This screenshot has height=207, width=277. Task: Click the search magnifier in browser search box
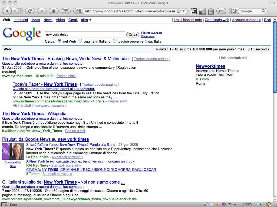(x=263, y=11)
